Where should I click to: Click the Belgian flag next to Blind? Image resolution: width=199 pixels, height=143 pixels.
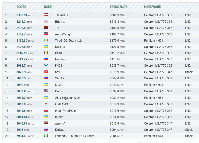[46, 53]
